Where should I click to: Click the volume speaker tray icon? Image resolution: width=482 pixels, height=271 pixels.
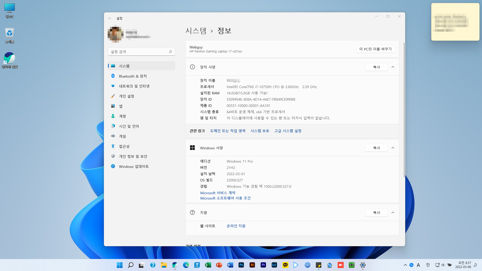[443, 265]
